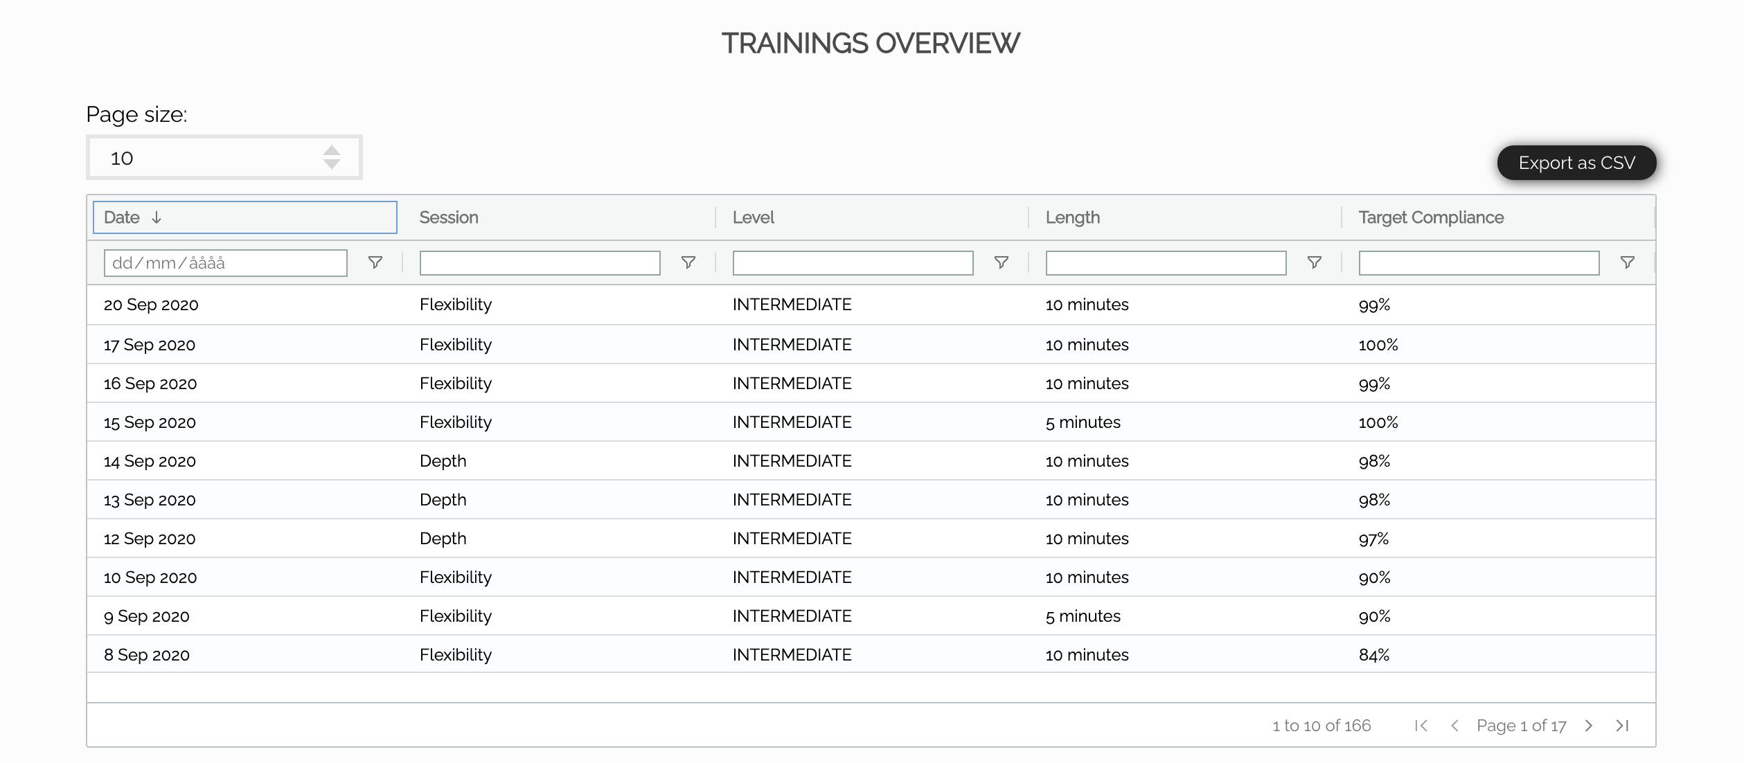The height and width of the screenshot is (763, 1744).
Task: Focus the Session filter input field
Action: [x=540, y=263]
